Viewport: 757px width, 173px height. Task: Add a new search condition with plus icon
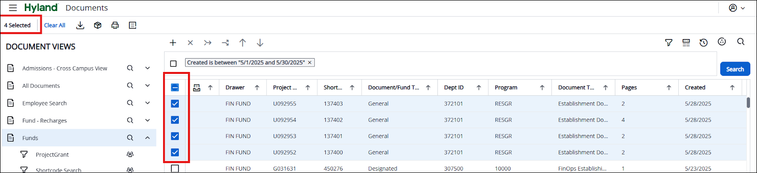173,43
